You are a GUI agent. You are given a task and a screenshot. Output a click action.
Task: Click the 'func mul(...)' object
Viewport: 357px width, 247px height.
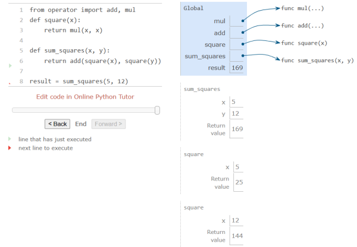(x=302, y=8)
